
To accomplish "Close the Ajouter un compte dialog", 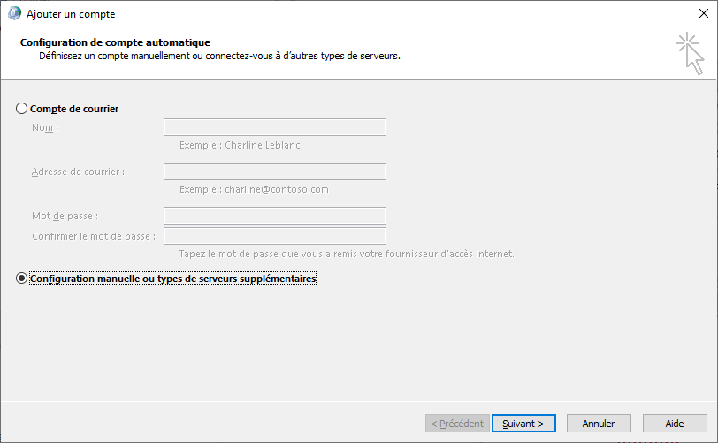I will 704,13.
